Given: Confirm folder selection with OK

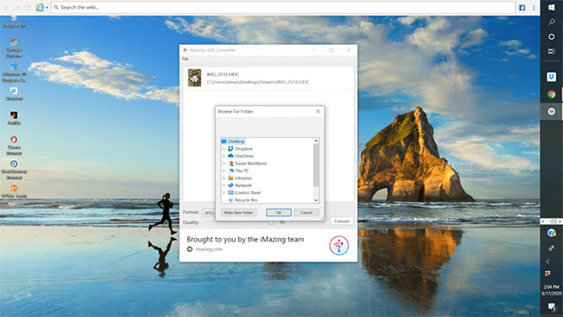Looking at the screenshot, I should [279, 212].
